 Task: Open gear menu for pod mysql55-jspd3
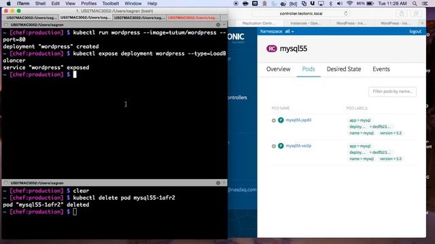[273, 121]
